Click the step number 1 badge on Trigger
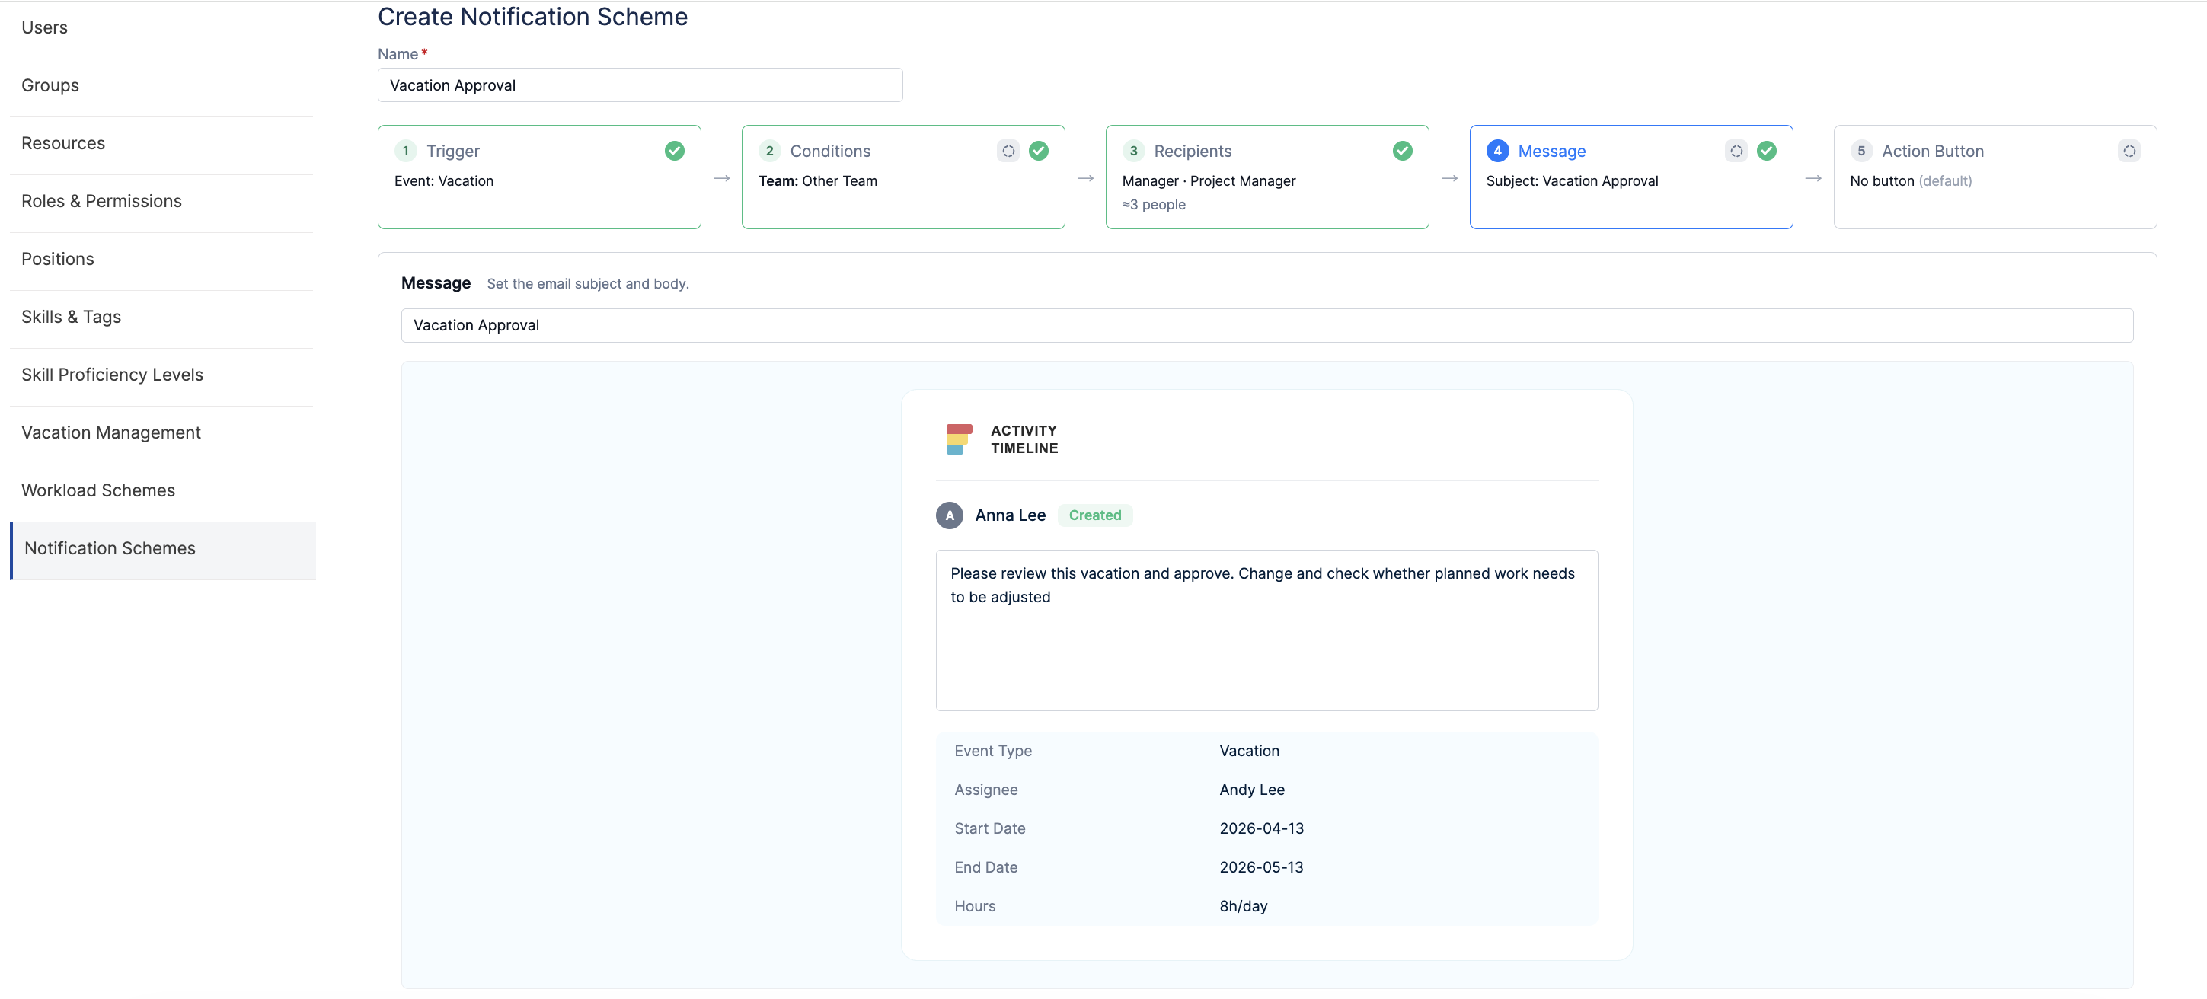The image size is (2207, 999). (x=405, y=151)
